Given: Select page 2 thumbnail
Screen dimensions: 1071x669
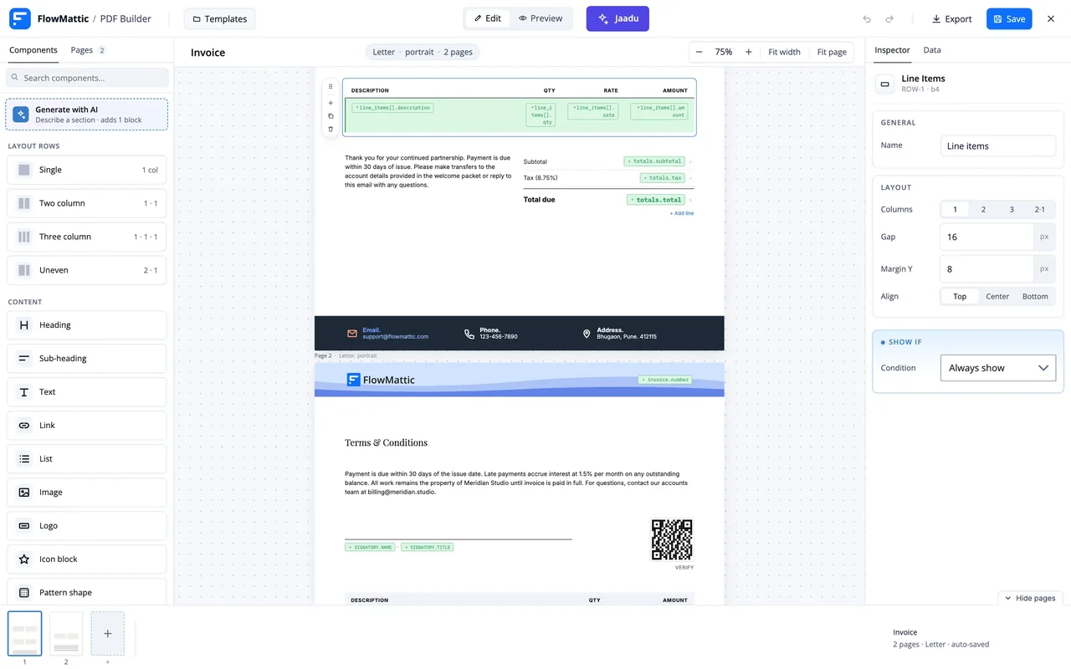Looking at the screenshot, I should point(66,633).
